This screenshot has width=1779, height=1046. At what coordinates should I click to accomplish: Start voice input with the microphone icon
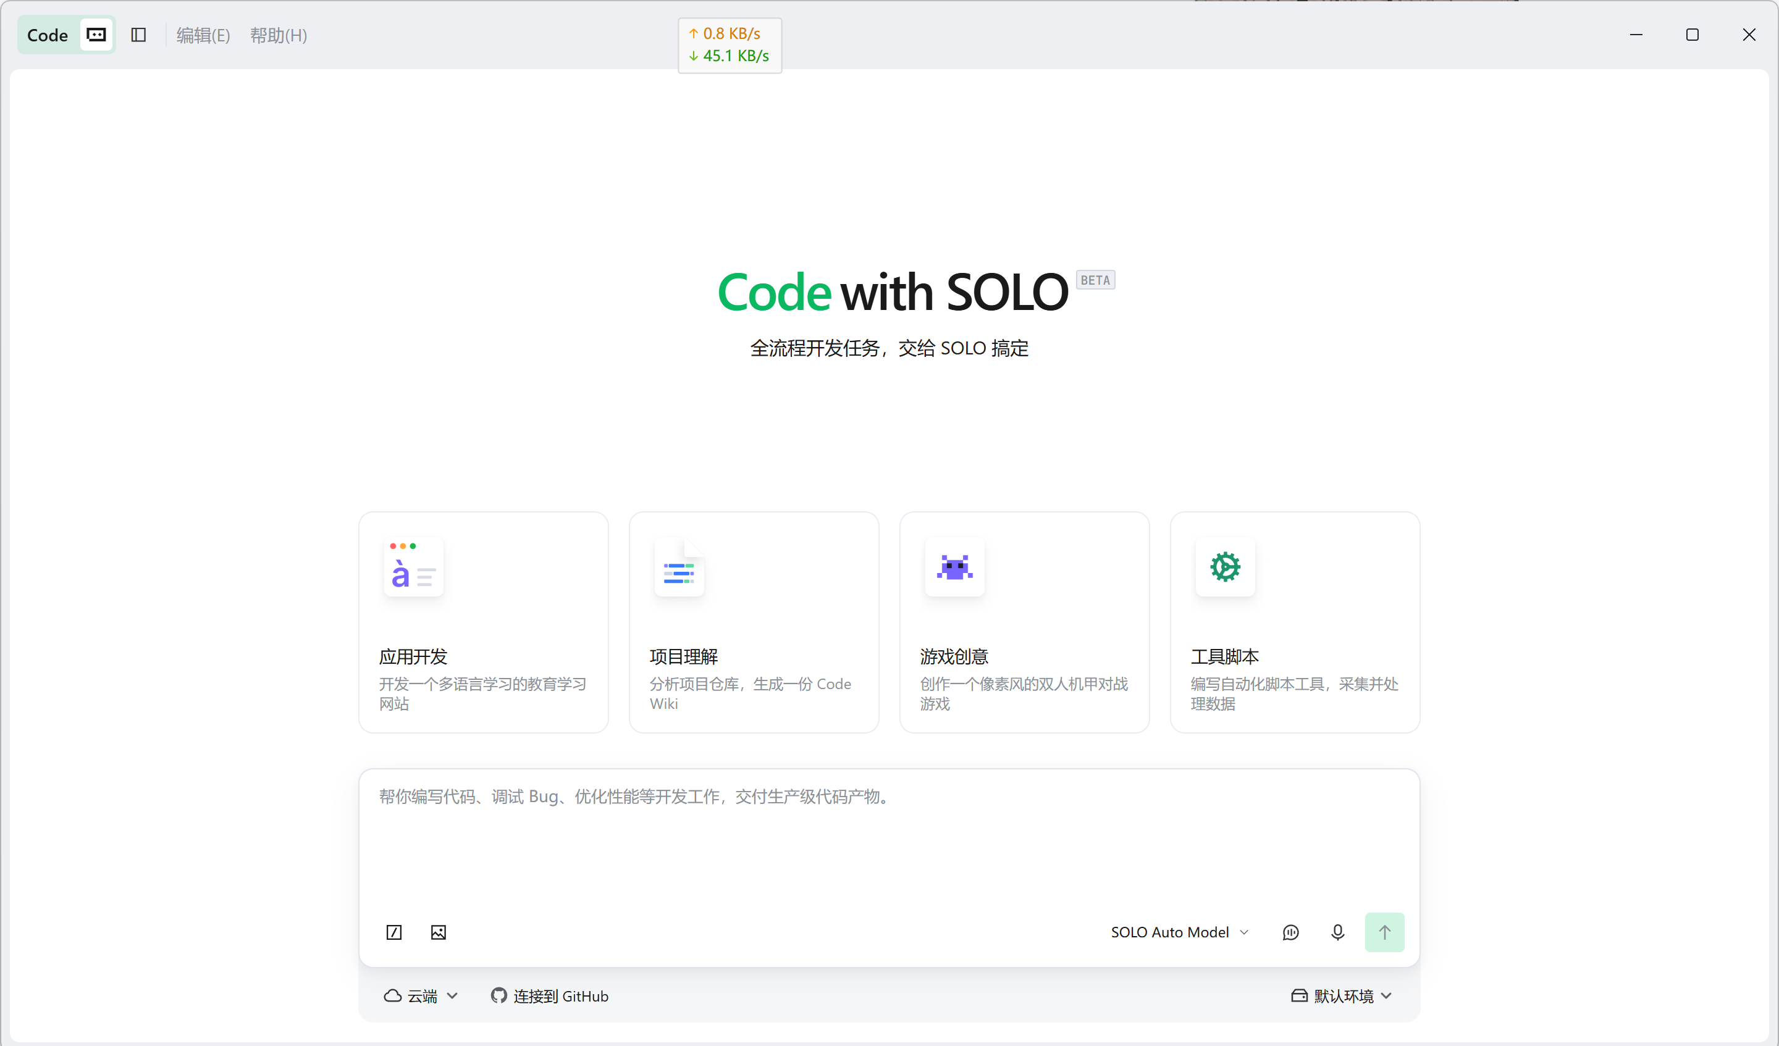(x=1338, y=932)
